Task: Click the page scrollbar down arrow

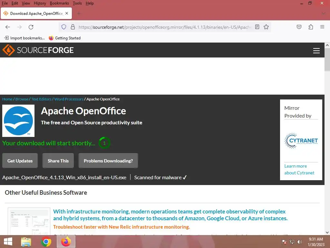Action: click(327, 232)
